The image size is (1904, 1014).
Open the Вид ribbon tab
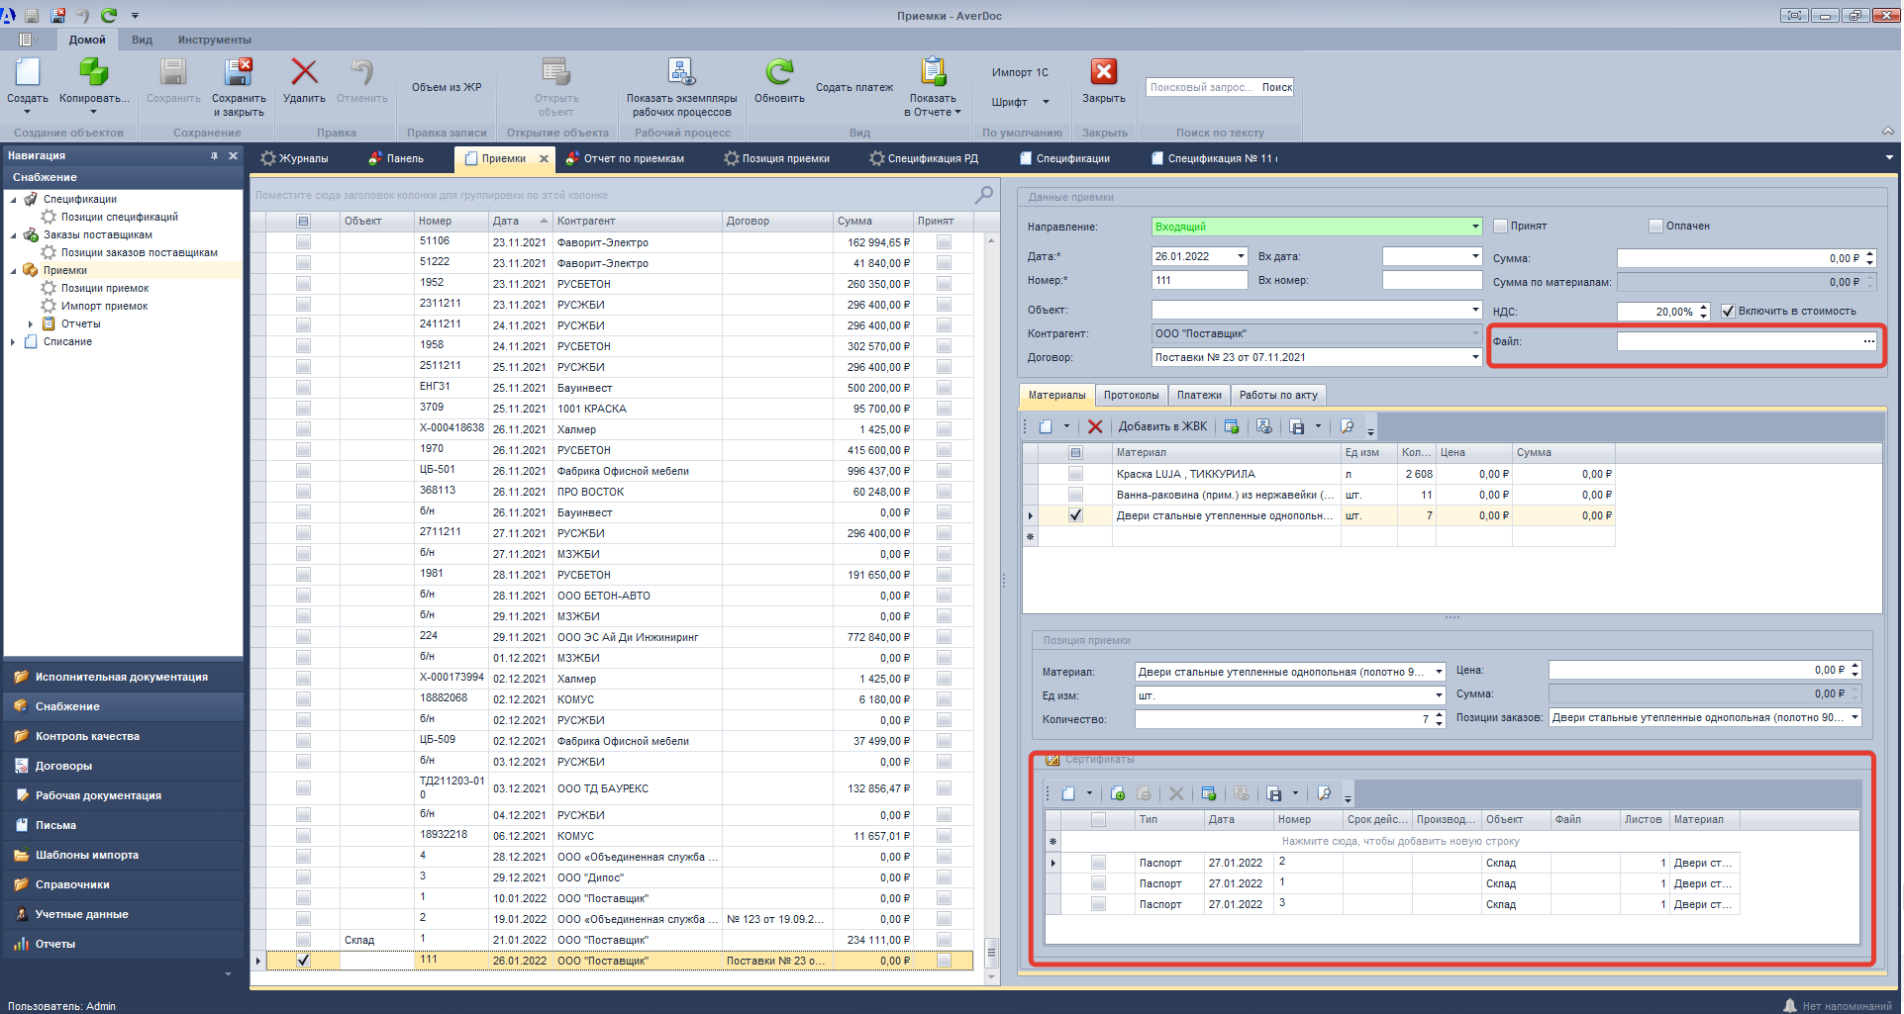142,40
